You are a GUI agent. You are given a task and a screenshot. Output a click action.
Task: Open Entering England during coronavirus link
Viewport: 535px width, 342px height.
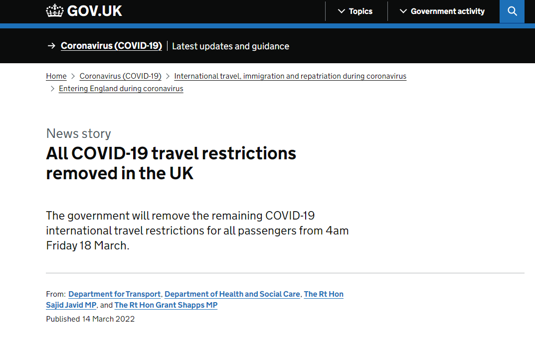click(121, 88)
